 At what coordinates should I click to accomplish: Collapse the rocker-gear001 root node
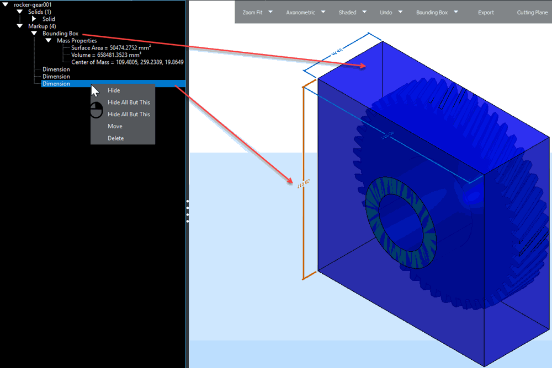(x=6, y=5)
